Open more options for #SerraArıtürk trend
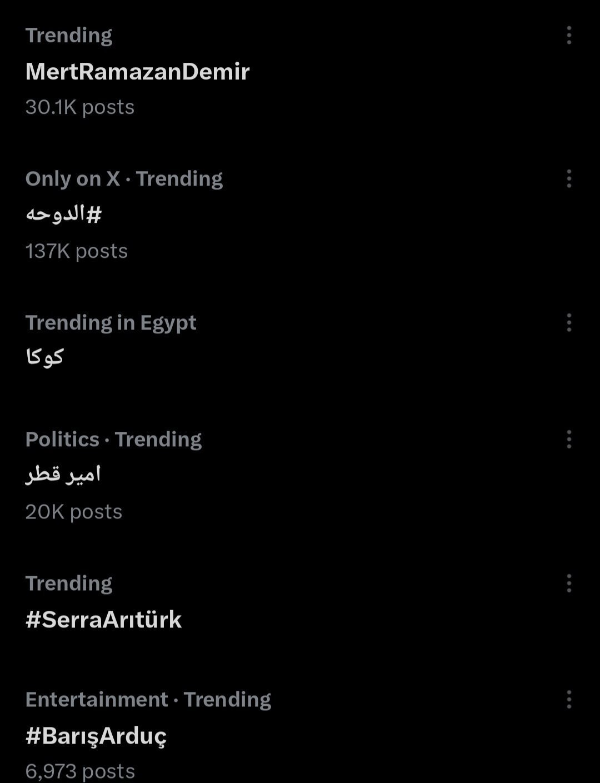 point(569,583)
